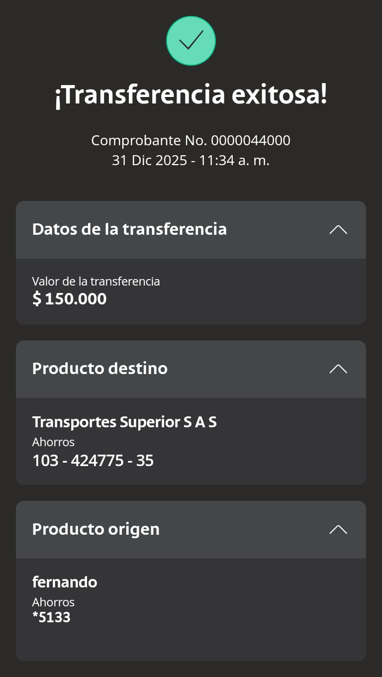Click the Datos de la transferencia heading

click(x=129, y=229)
